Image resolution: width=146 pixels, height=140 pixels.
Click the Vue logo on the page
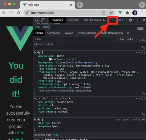point(19,39)
